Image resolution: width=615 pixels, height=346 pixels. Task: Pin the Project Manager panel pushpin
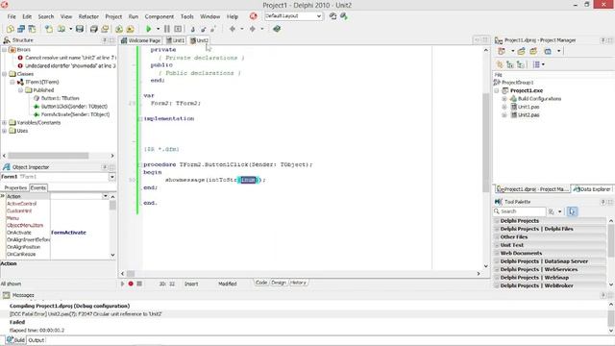coord(603,40)
